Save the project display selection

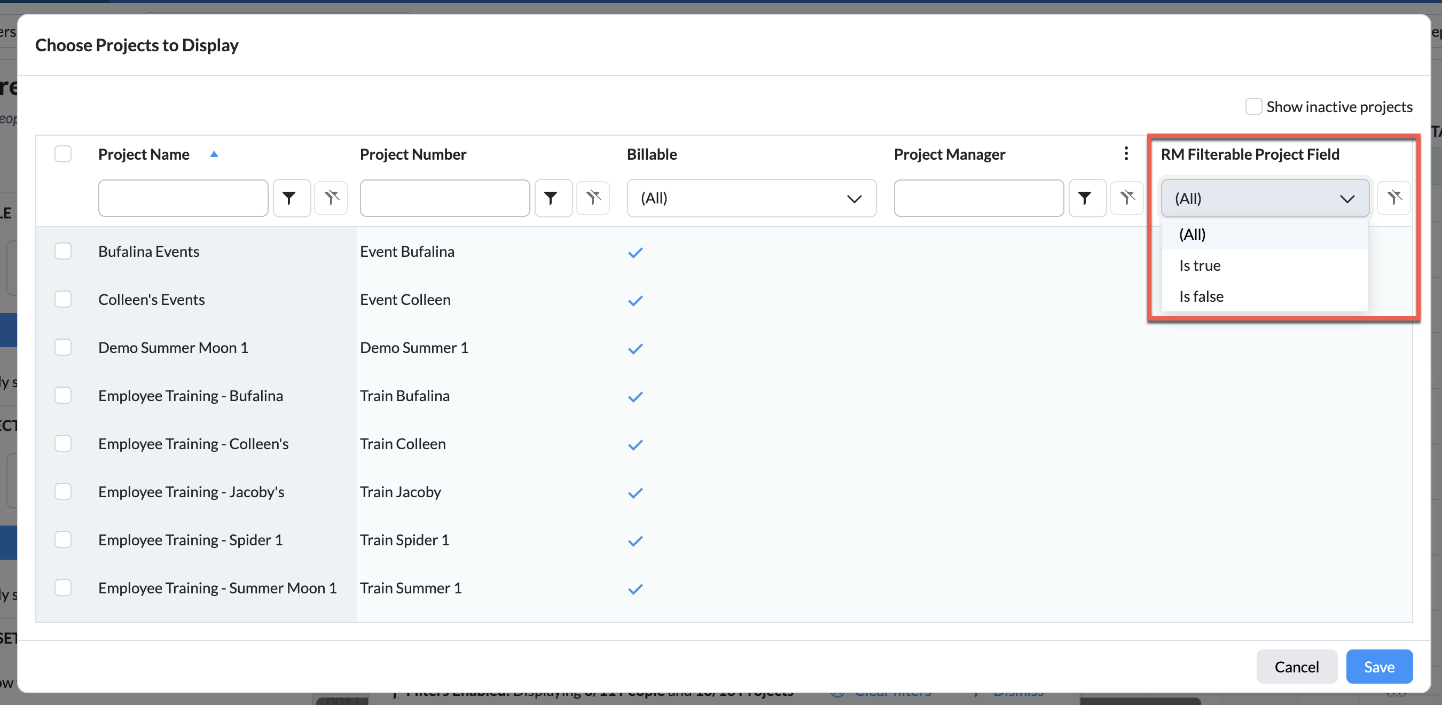click(1379, 667)
